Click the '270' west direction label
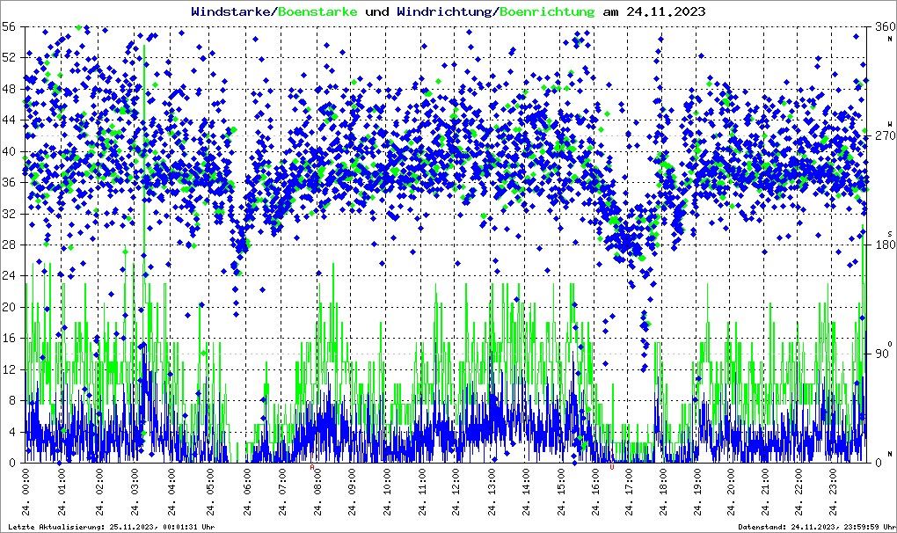 [882, 136]
